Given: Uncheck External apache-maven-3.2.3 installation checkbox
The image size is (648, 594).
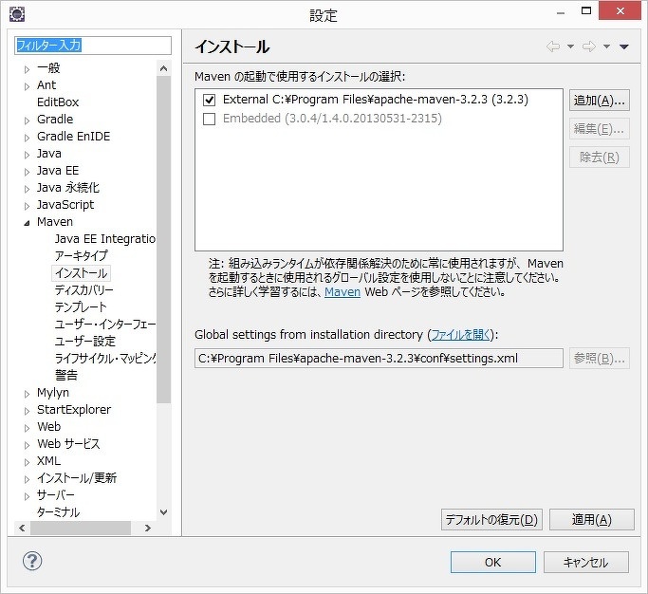Looking at the screenshot, I should 209,100.
